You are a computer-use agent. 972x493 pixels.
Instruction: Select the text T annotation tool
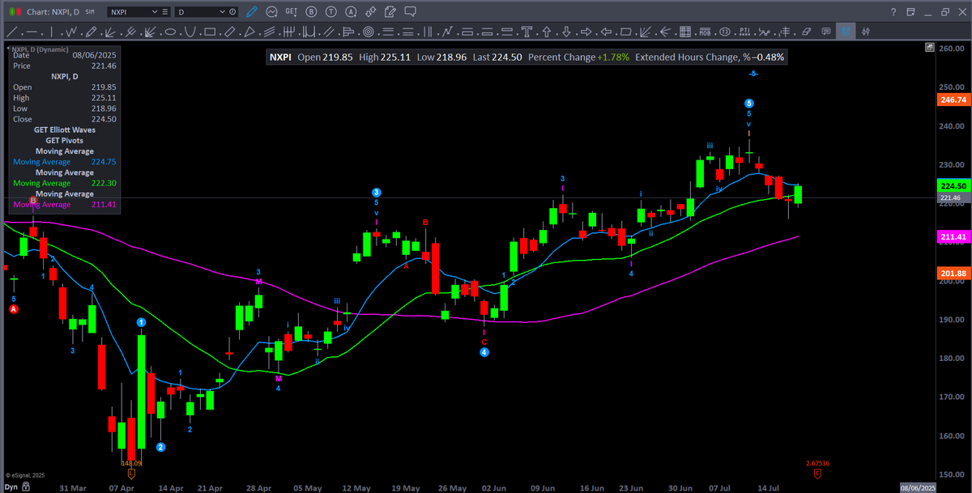pyautogui.click(x=526, y=32)
